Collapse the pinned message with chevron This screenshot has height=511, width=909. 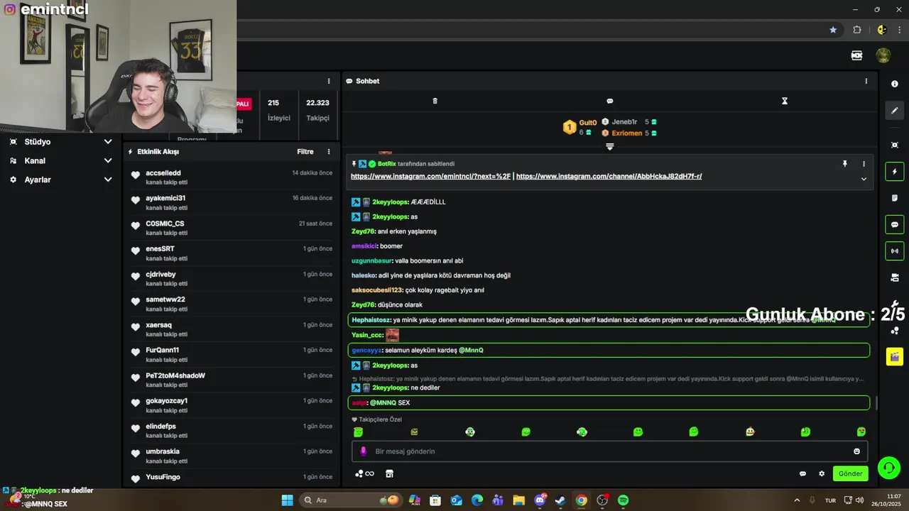coord(864,179)
